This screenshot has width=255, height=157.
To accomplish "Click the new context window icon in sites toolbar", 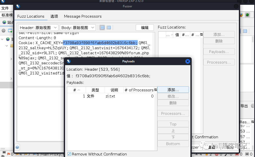I will click(10, 31).
